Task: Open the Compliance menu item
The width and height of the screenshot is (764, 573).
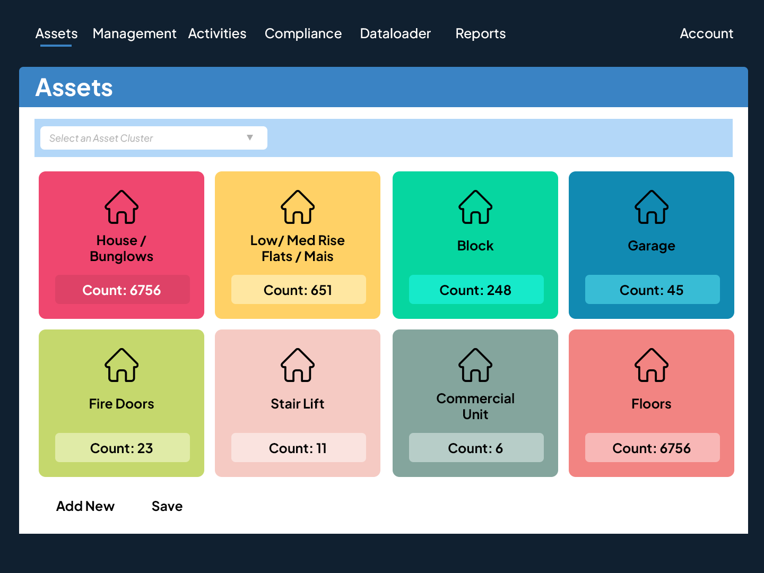Action: (303, 33)
